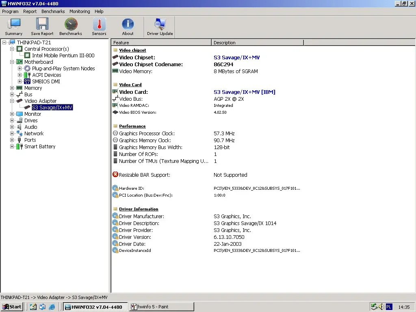Click the HWiNFO32 v7.04-4480 taskbar button
416x312 pixels.
(95, 307)
